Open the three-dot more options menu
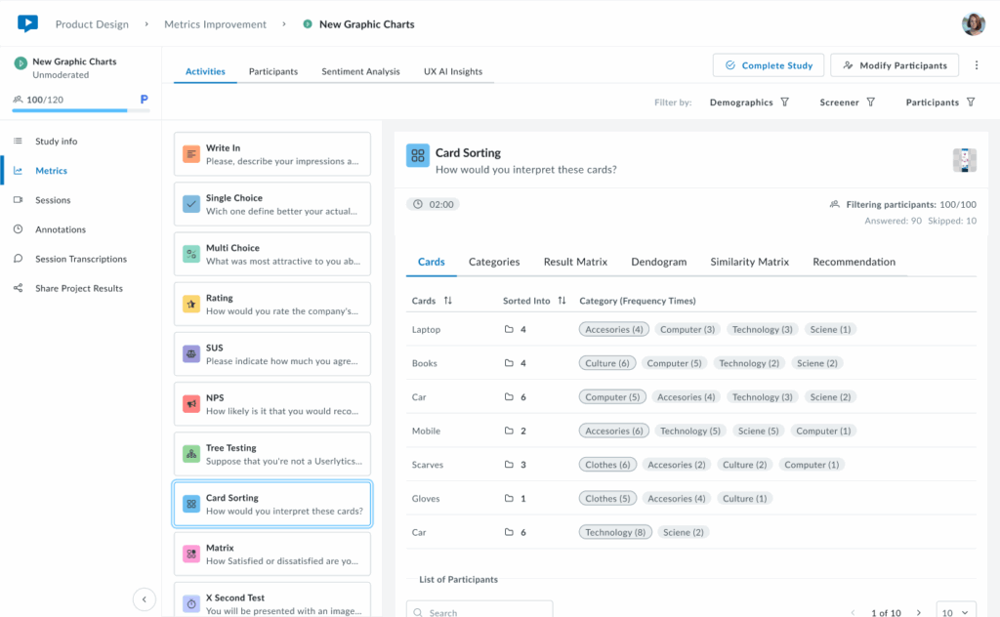 974,65
